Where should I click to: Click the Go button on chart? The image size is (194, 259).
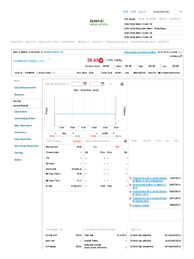[111, 84]
